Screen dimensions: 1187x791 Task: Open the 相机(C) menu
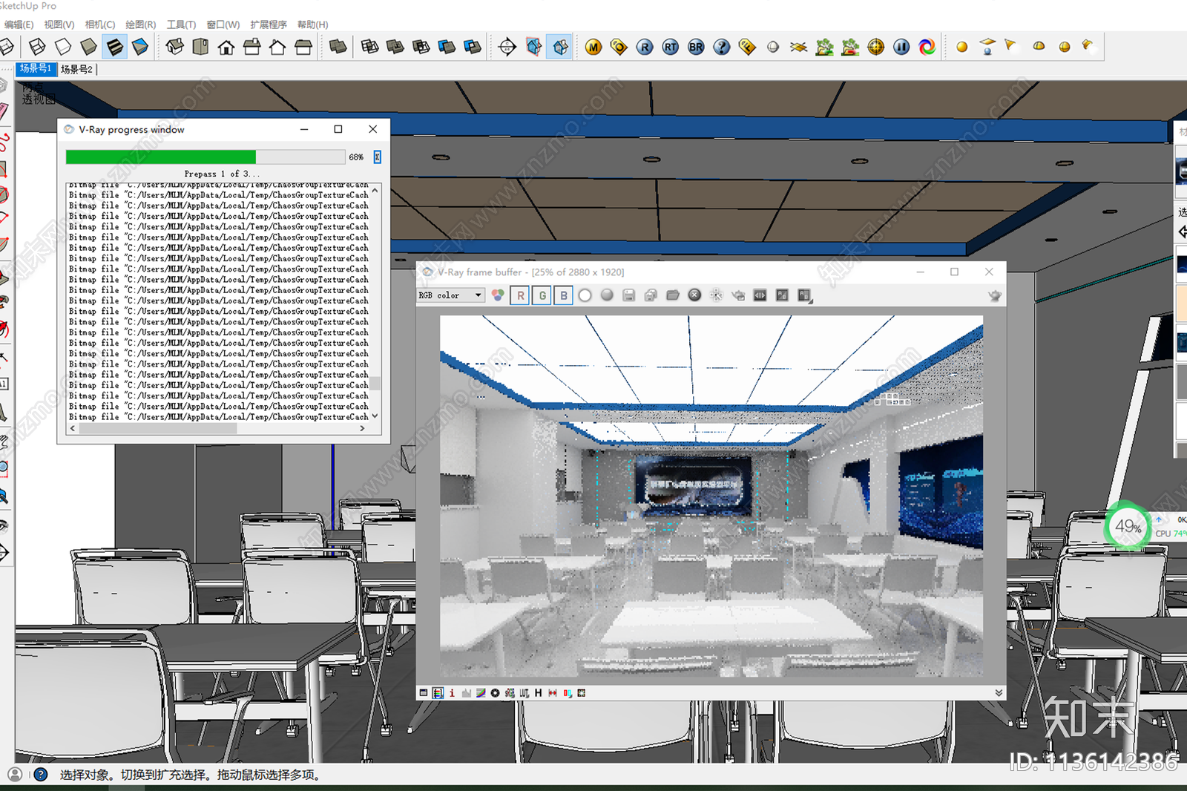pos(100,24)
